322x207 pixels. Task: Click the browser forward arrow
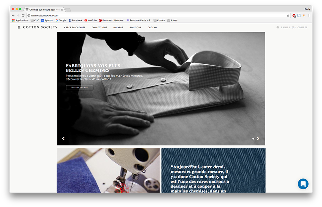[18, 15]
